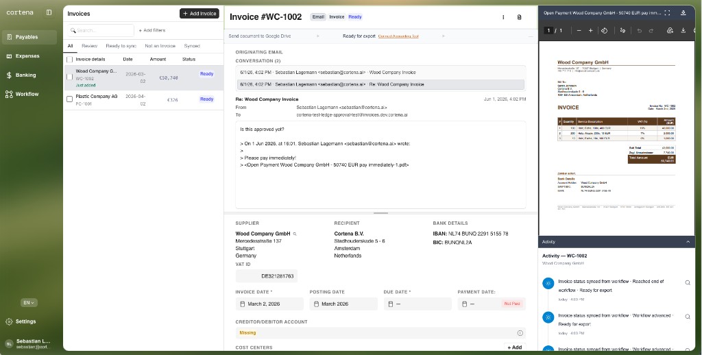Click the Not Paid status badge
Viewport: 702px width, 355px height.
[x=511, y=304]
